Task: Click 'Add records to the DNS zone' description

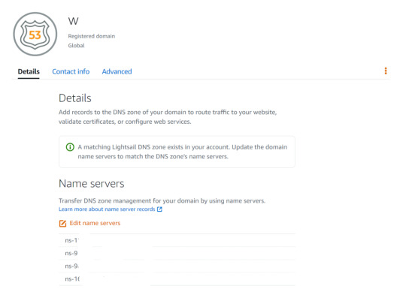Action: pos(168,117)
